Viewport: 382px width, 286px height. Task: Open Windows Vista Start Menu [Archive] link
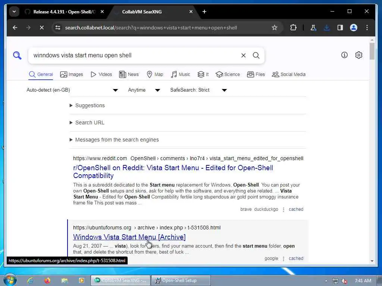click(129, 237)
